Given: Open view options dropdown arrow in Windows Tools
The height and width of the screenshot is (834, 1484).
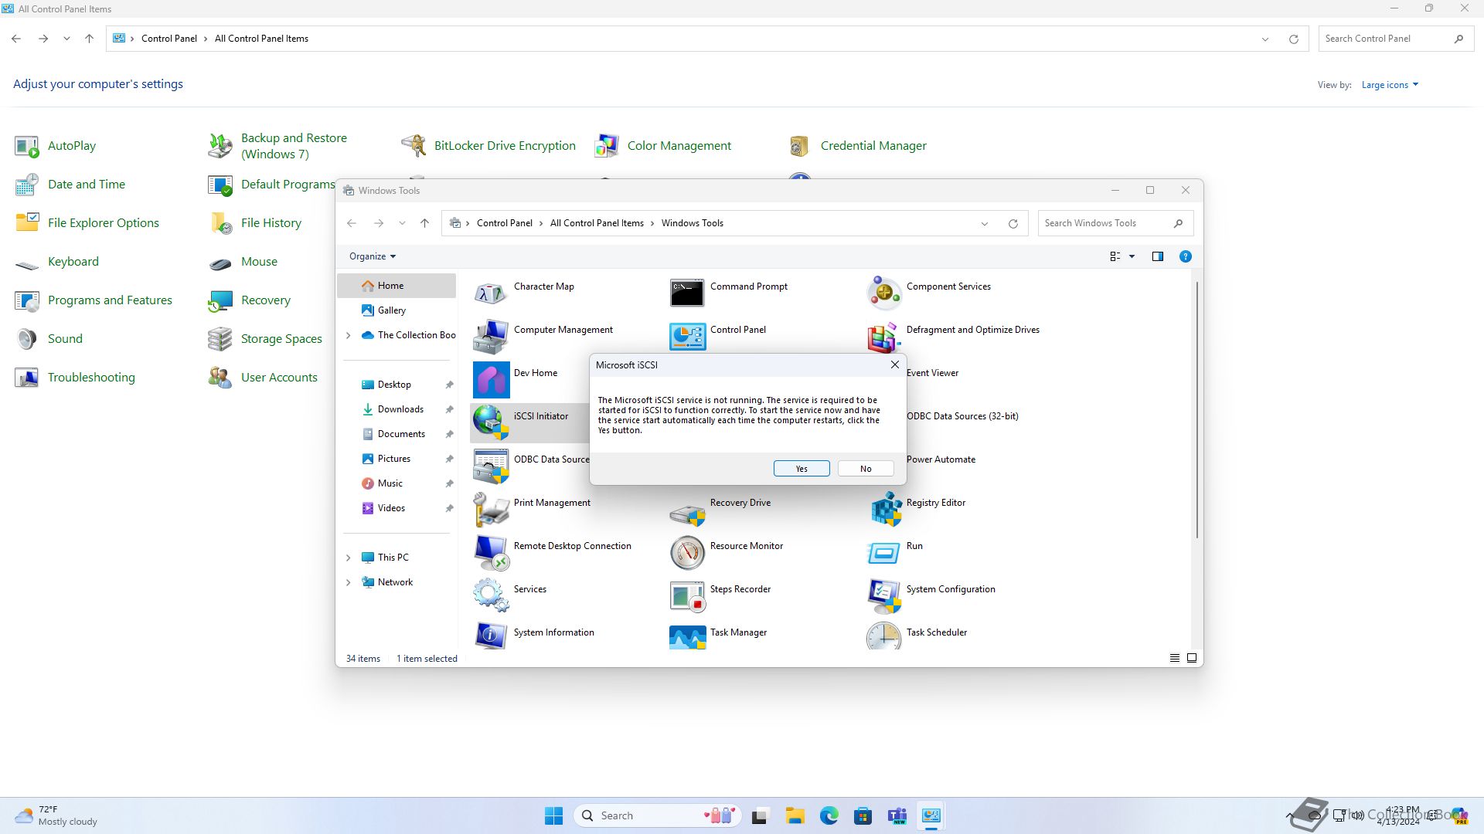Looking at the screenshot, I should click(1132, 256).
